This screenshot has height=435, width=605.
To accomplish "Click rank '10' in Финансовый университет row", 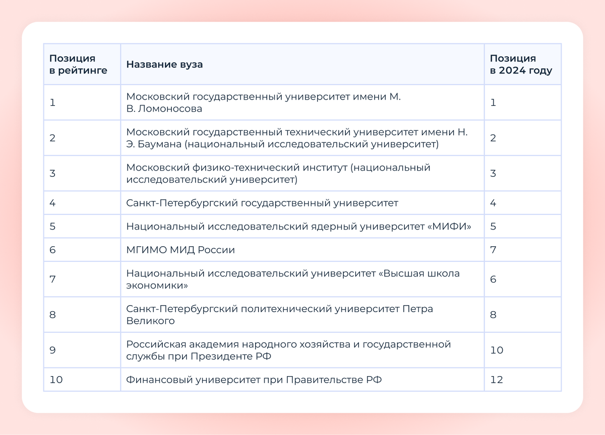I will point(56,380).
